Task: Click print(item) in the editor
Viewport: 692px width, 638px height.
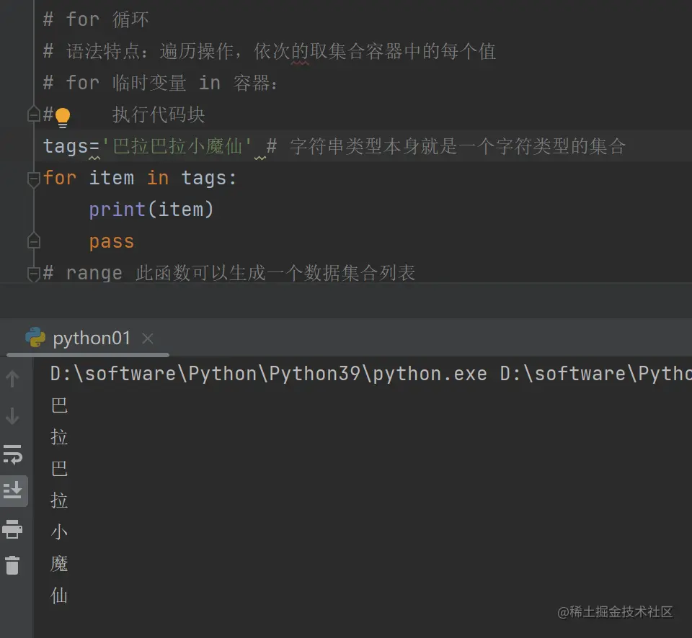Action: (x=151, y=210)
